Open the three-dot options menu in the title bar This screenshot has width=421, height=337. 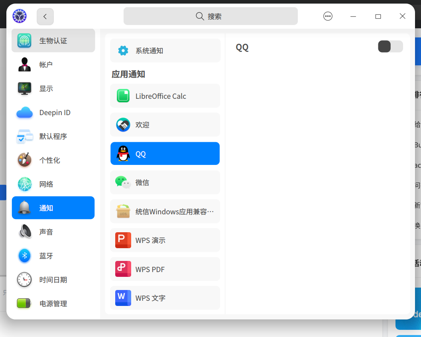(x=328, y=16)
